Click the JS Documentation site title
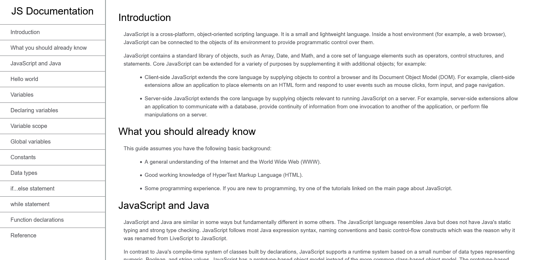The height and width of the screenshot is (260, 534). (53, 11)
